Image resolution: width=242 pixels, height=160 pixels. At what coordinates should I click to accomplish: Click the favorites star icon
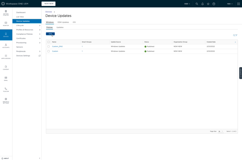click(x=208, y=4)
